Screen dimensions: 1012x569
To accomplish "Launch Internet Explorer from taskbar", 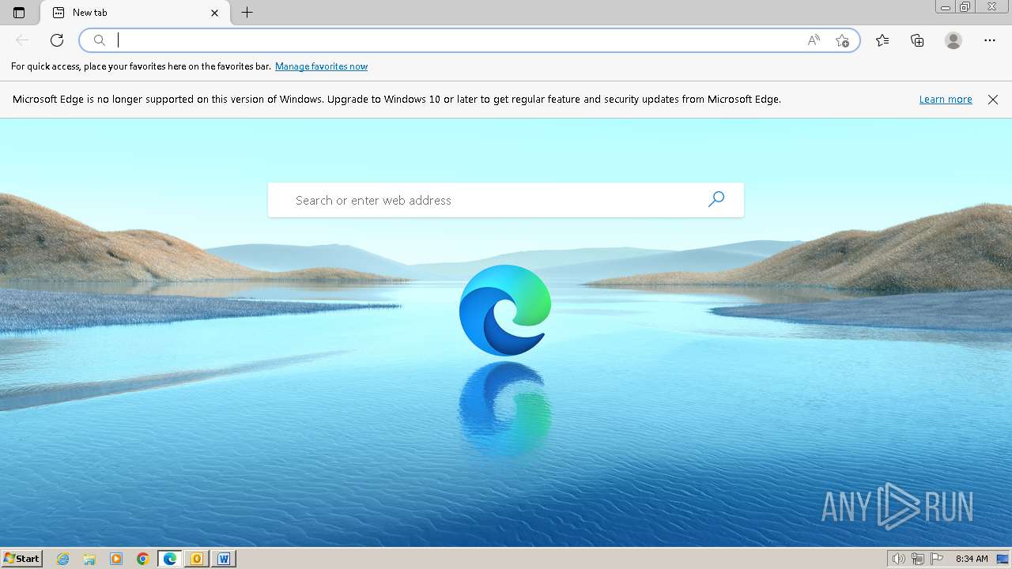I will coord(63,559).
